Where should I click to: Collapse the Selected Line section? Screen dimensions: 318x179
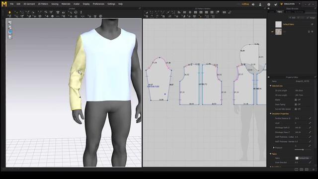pos(270,86)
